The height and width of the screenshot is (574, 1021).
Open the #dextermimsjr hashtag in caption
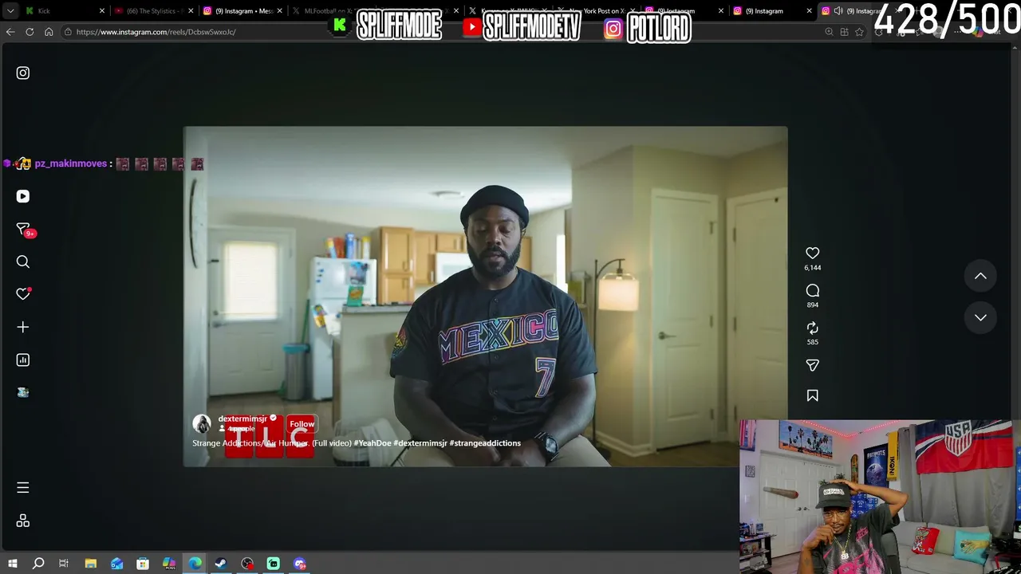(420, 443)
